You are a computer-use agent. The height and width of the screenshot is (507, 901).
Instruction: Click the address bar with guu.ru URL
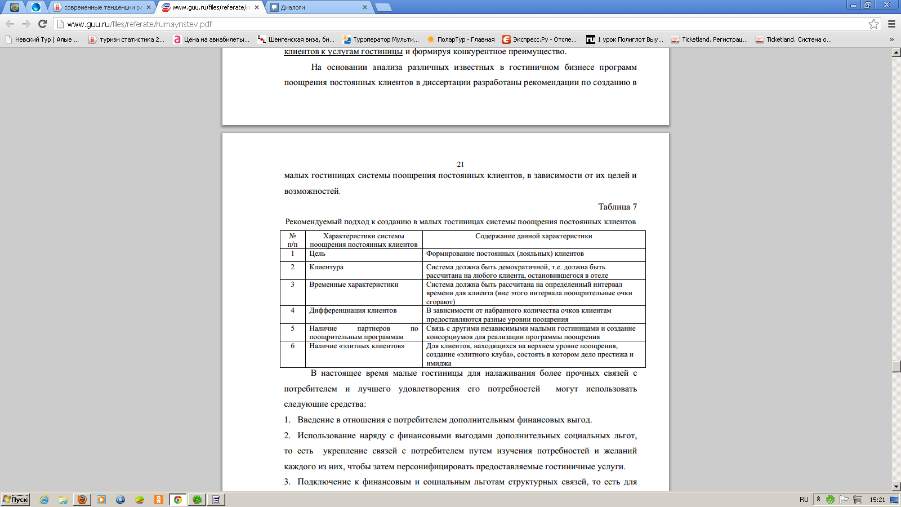(462, 24)
